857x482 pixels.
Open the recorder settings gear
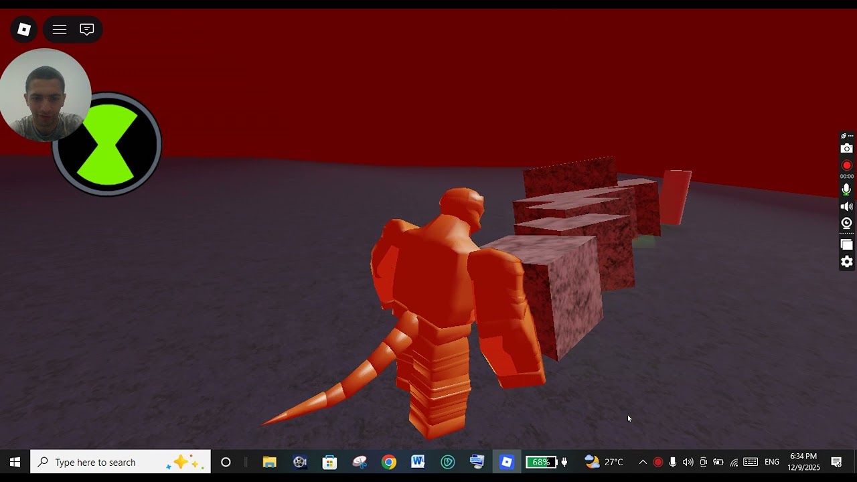pyautogui.click(x=847, y=262)
